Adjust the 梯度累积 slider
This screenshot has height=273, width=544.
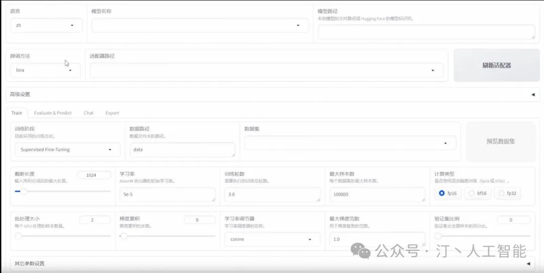click(x=167, y=236)
